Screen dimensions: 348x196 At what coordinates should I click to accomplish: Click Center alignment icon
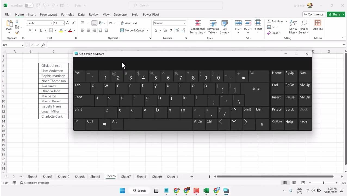coord(88,30)
